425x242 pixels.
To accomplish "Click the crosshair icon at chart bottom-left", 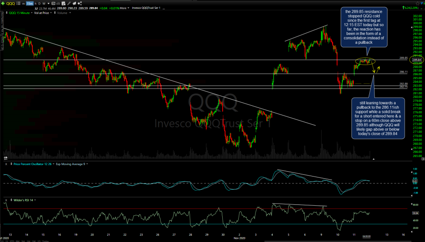I will (5, 158).
